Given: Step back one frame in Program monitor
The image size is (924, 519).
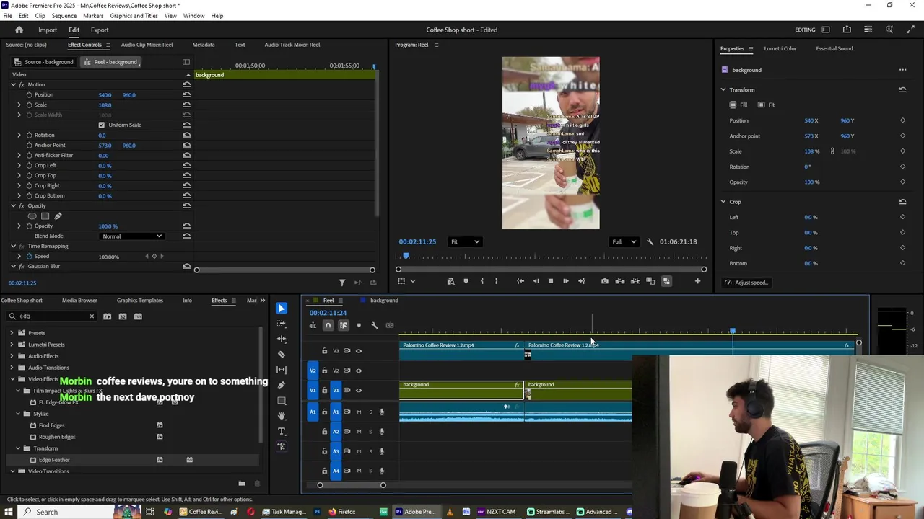Looking at the screenshot, I should [x=536, y=281].
